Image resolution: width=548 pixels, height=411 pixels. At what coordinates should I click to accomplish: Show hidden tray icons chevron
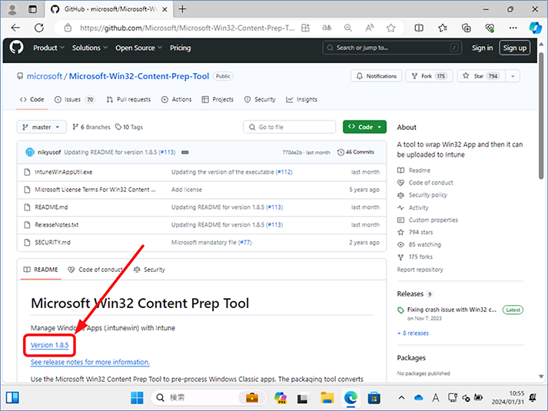pyautogui.click(x=401, y=397)
